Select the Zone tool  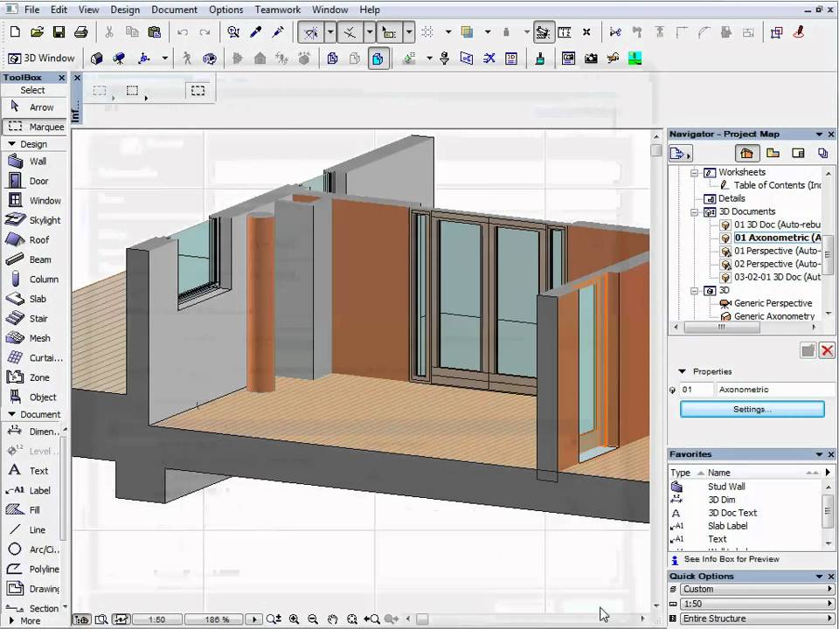coord(34,377)
